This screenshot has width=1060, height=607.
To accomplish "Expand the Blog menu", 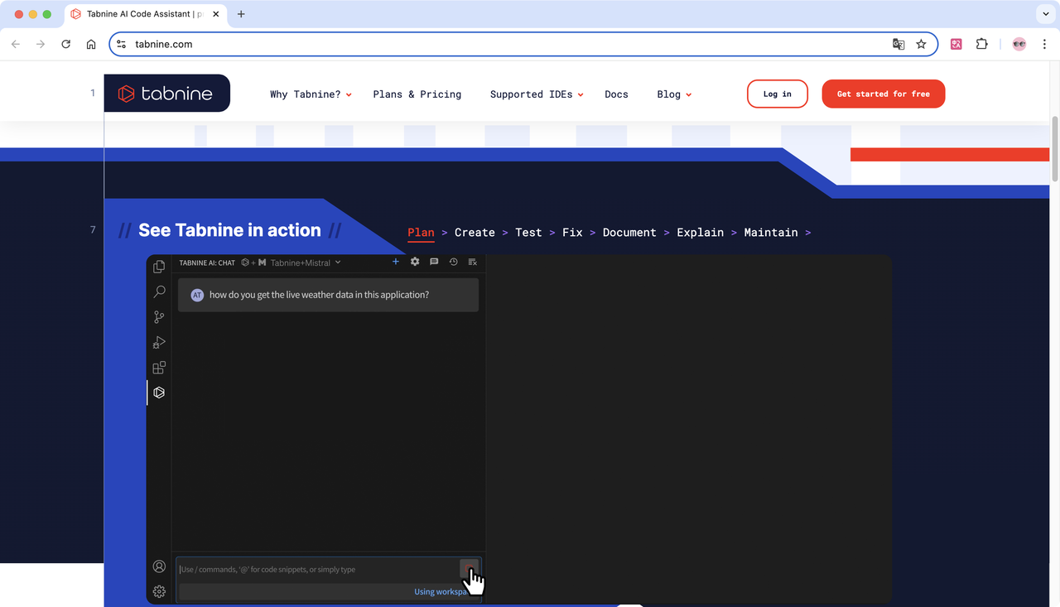I will pyautogui.click(x=674, y=94).
